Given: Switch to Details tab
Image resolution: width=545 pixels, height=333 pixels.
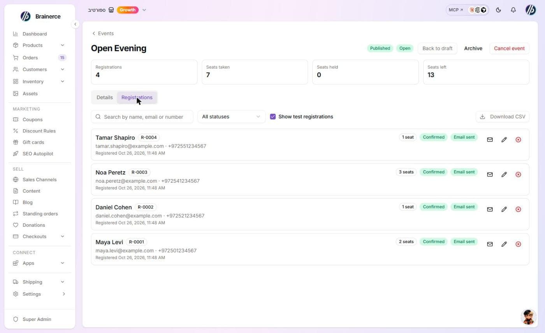Looking at the screenshot, I should tap(105, 97).
